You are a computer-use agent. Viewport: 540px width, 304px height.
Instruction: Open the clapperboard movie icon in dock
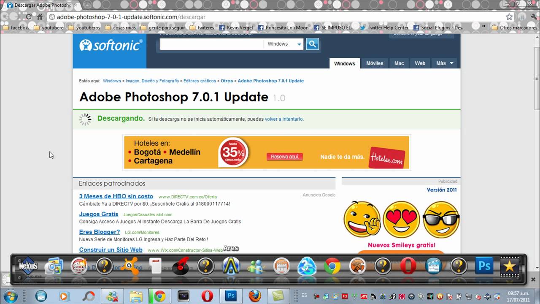(433, 266)
